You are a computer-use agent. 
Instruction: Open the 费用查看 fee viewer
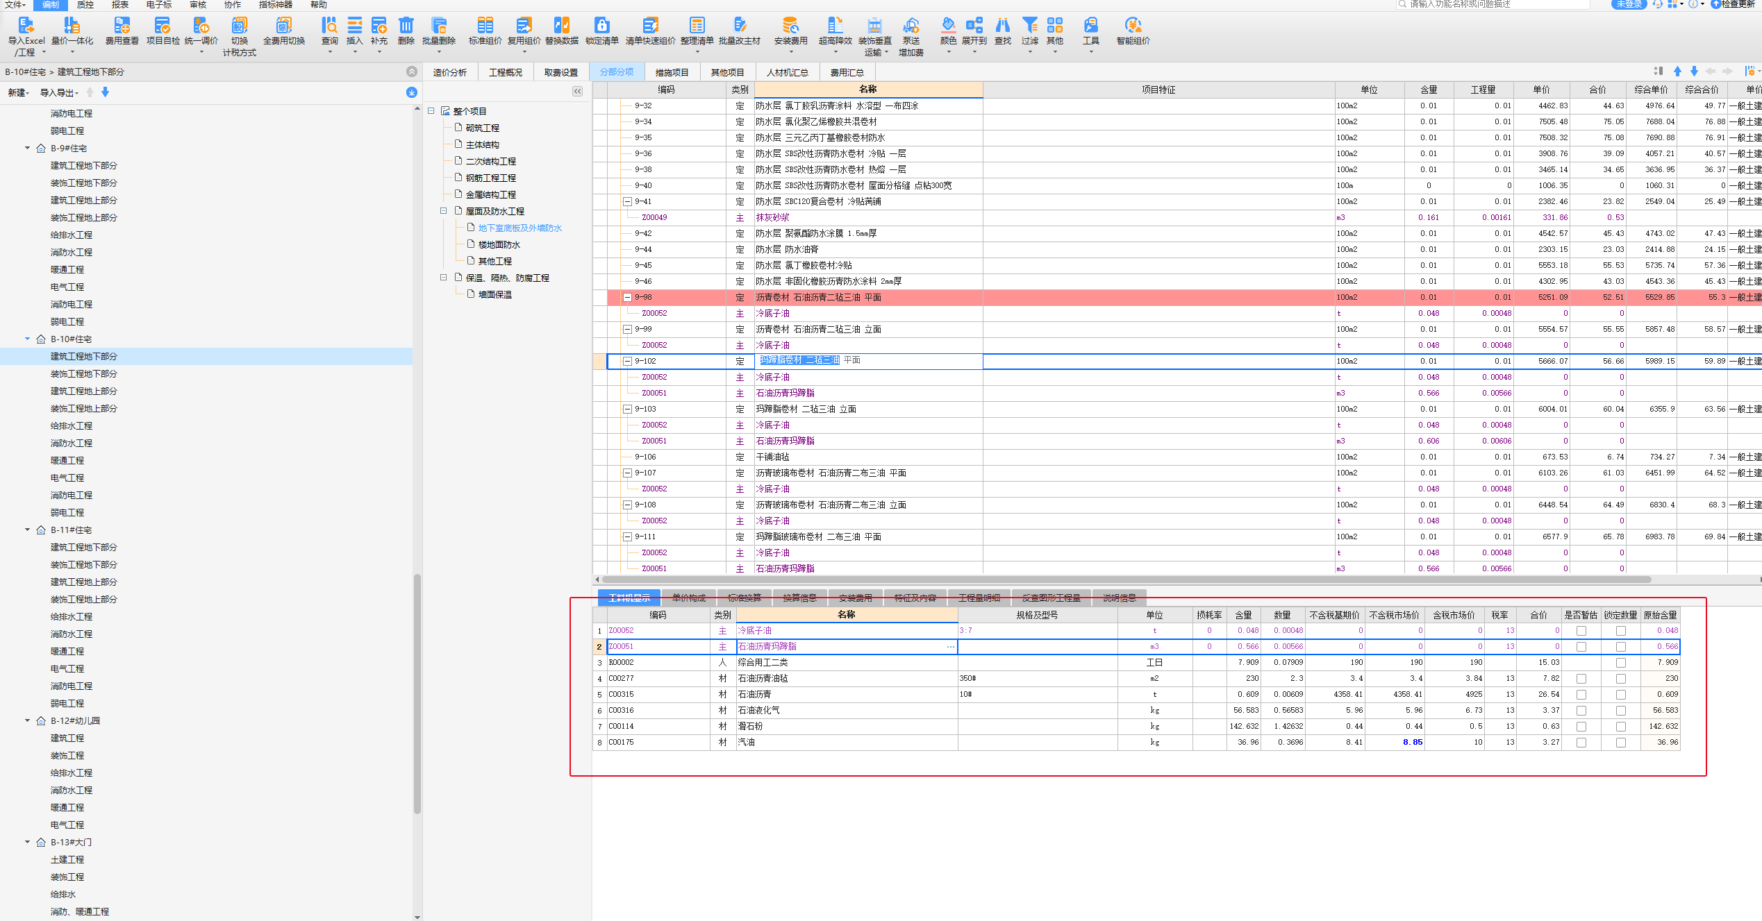tap(122, 26)
